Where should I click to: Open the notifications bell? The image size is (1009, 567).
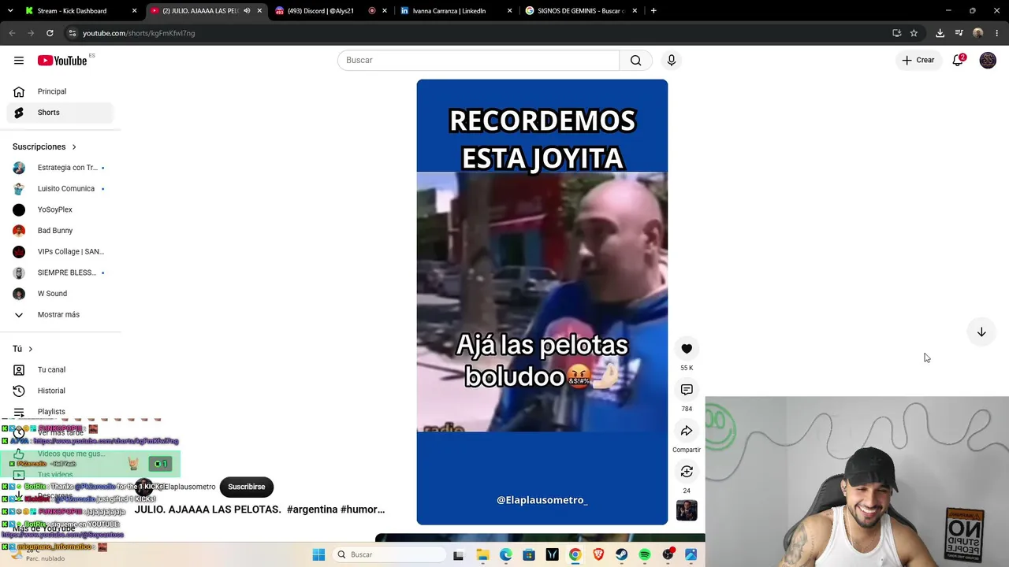tap(959, 60)
